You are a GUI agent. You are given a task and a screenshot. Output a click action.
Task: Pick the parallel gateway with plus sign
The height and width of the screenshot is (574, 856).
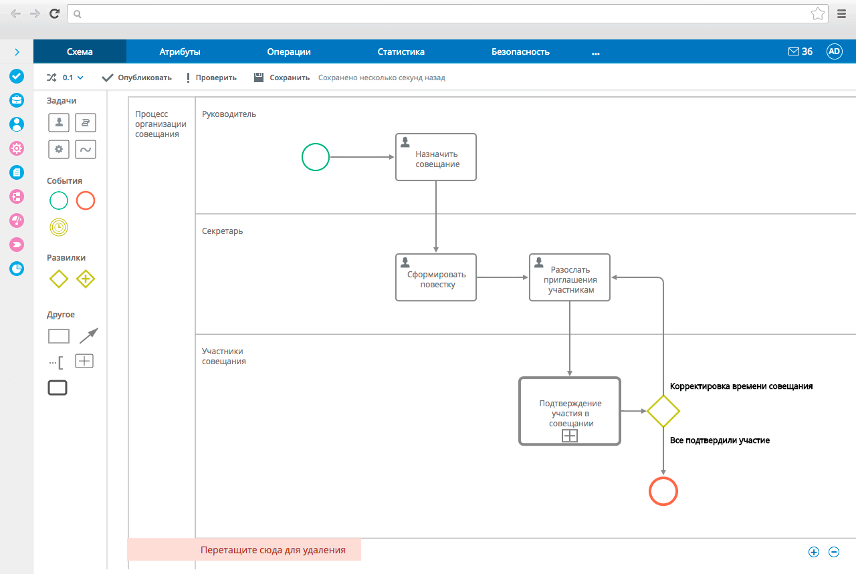[86, 279]
